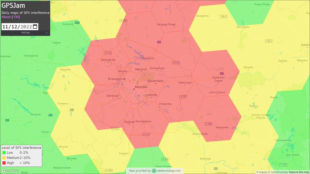
Task: Click the Ruza town label
Action: 45,93
